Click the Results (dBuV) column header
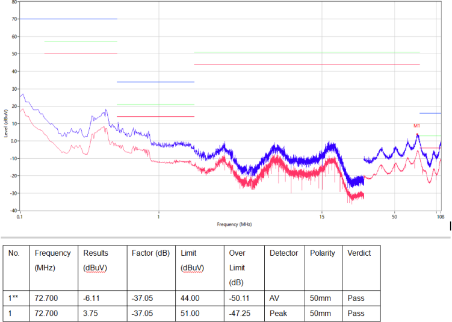This screenshot has width=452, height=322. [x=96, y=260]
